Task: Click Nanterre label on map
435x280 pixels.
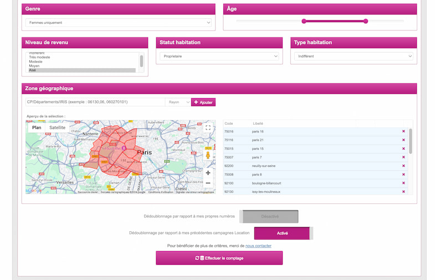Action: click(90, 134)
